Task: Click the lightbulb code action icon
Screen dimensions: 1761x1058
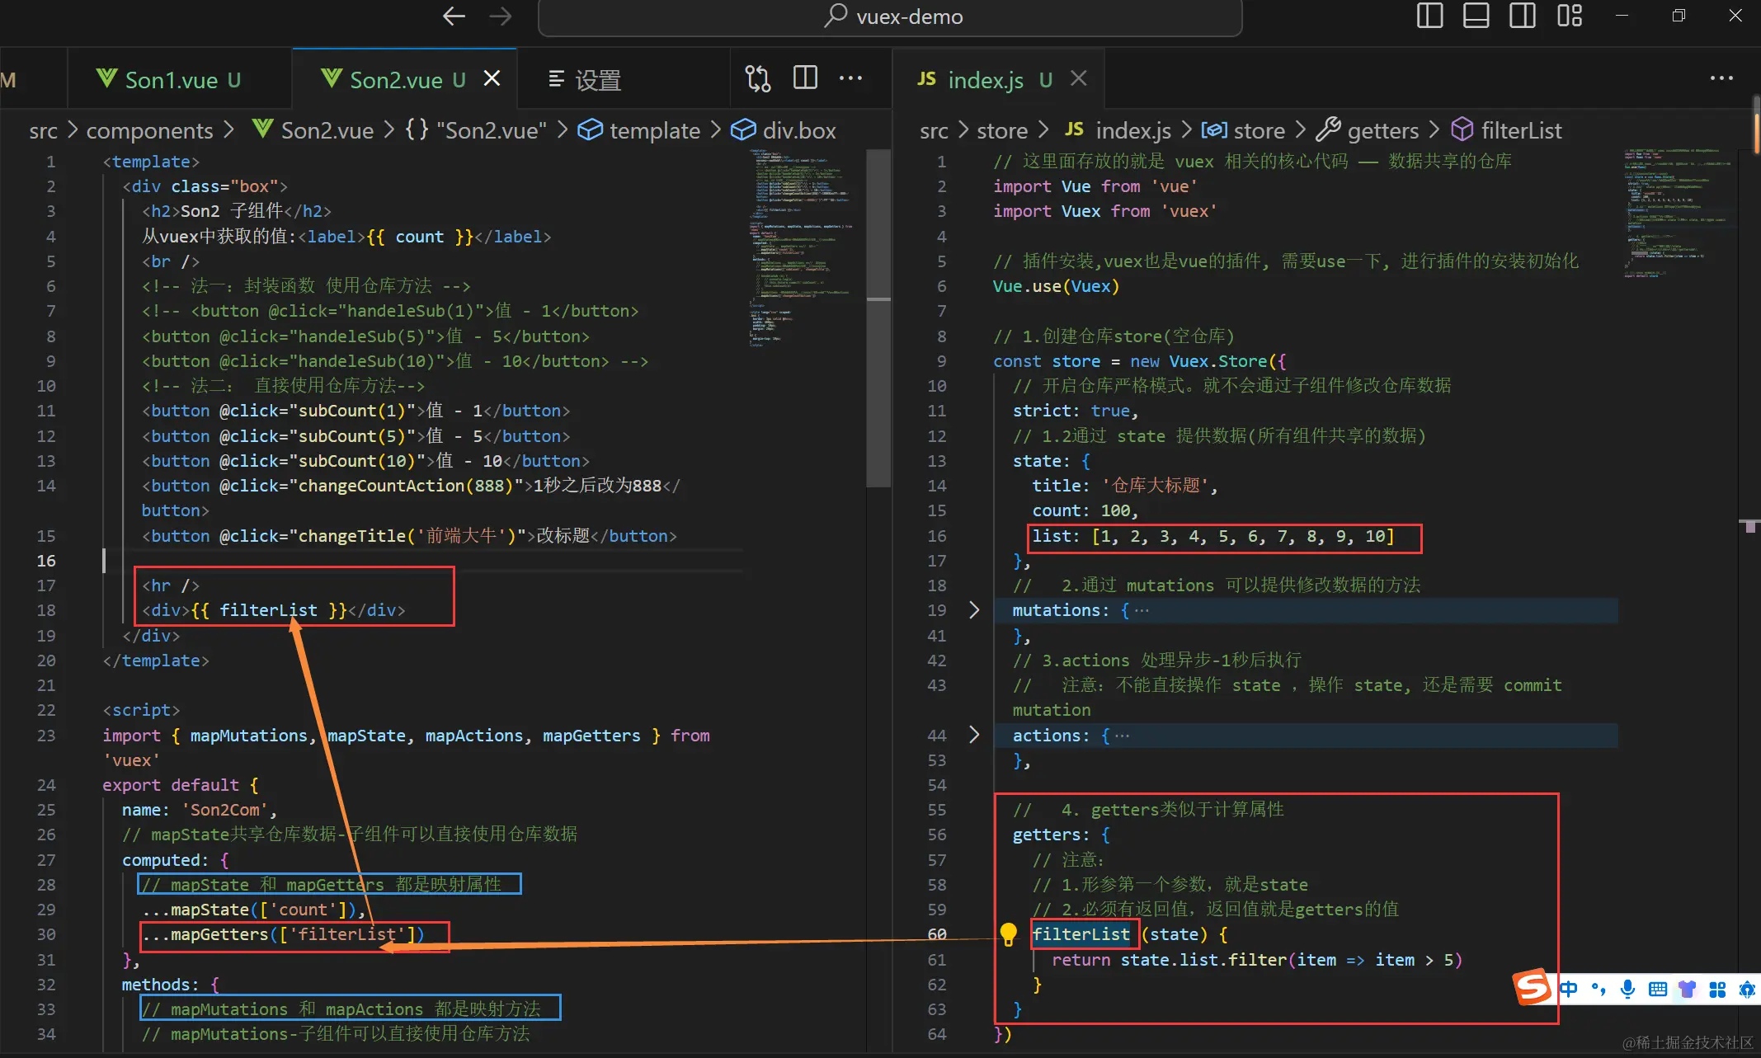Action: coord(1008,933)
